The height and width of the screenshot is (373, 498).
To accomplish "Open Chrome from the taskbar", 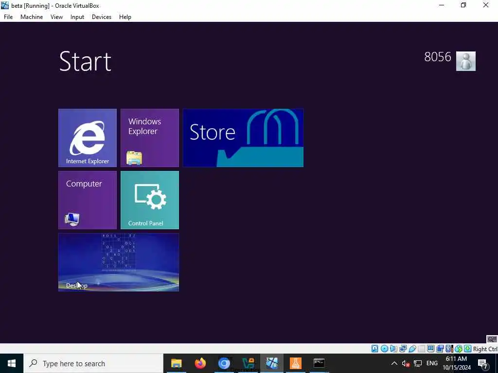I will point(224,363).
